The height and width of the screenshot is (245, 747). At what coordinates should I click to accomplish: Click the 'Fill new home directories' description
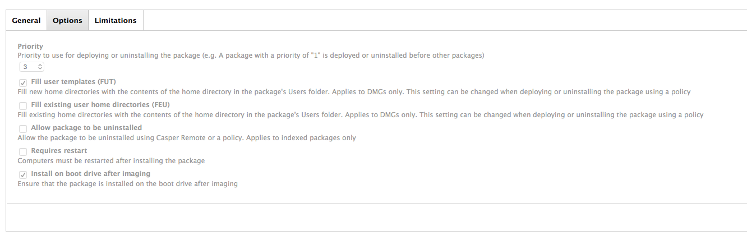tap(354, 91)
